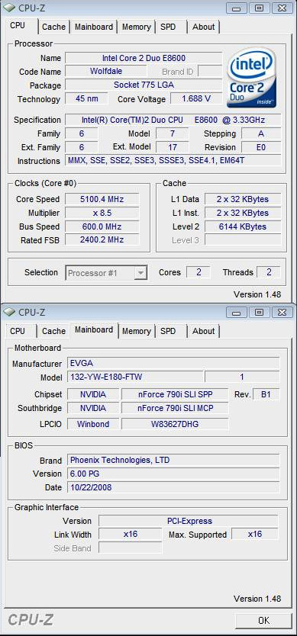Screen dimensions: 297x636
Task: Close the top CPU-Z window
Action: coord(282,8)
